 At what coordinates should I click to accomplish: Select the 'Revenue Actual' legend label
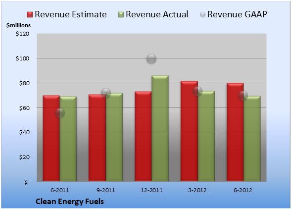point(157,14)
